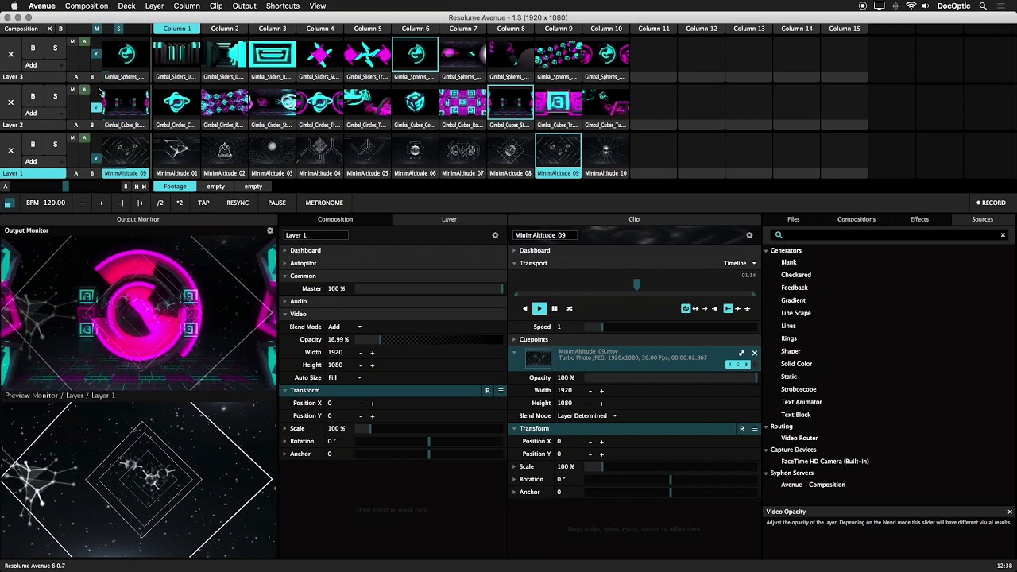Click the RECORD button
This screenshot has height=572, width=1017.
(991, 203)
